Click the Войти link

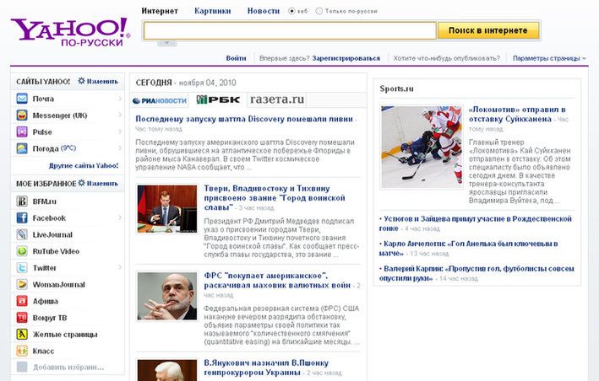[236, 58]
